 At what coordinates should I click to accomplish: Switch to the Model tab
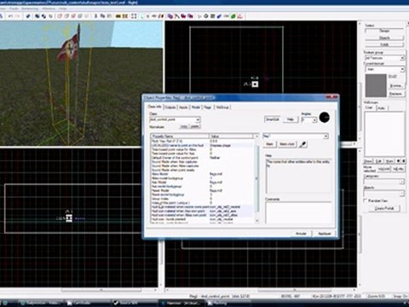pos(196,107)
